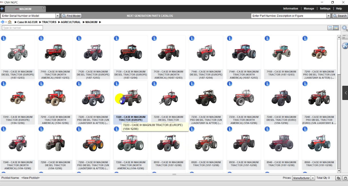Open the 8930 Magnum Tractor tile
348x186 pixels.
244,148
